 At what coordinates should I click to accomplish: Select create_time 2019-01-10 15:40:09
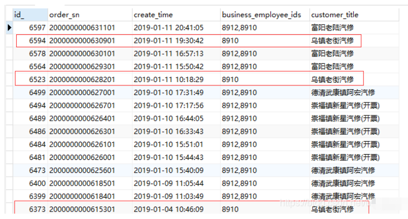pos(169,170)
